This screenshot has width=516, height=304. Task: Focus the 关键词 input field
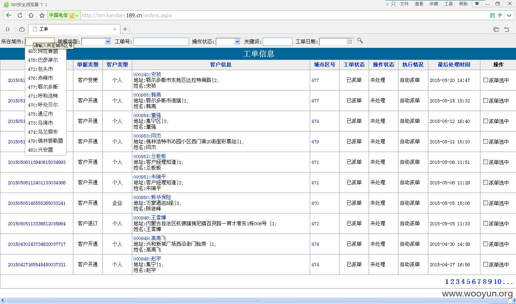pos(277,42)
